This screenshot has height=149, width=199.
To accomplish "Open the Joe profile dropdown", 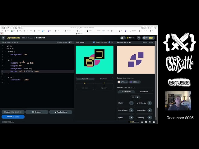I will pyautogui.click(x=148, y=38).
